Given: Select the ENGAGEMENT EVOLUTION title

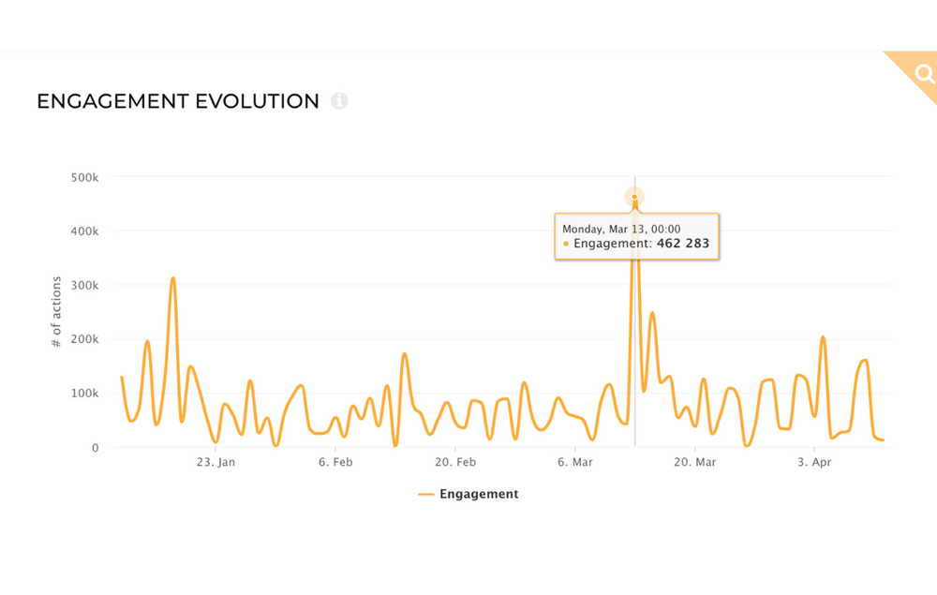Looking at the screenshot, I should [176, 101].
